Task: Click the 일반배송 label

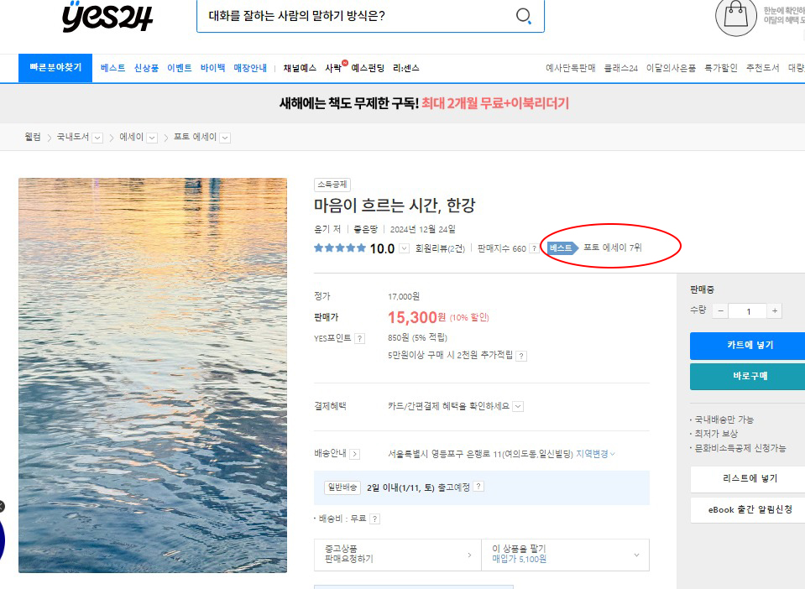Action: tap(342, 487)
